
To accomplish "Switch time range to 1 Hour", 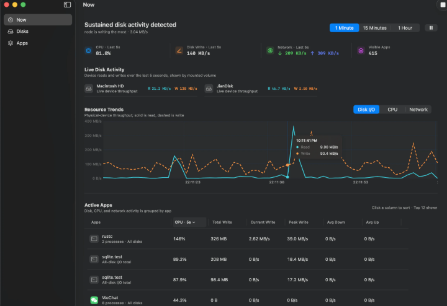I will point(405,28).
